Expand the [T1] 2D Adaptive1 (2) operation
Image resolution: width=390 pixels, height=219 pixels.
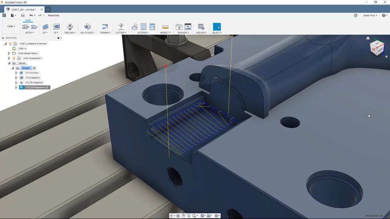pyautogui.click(x=16, y=87)
